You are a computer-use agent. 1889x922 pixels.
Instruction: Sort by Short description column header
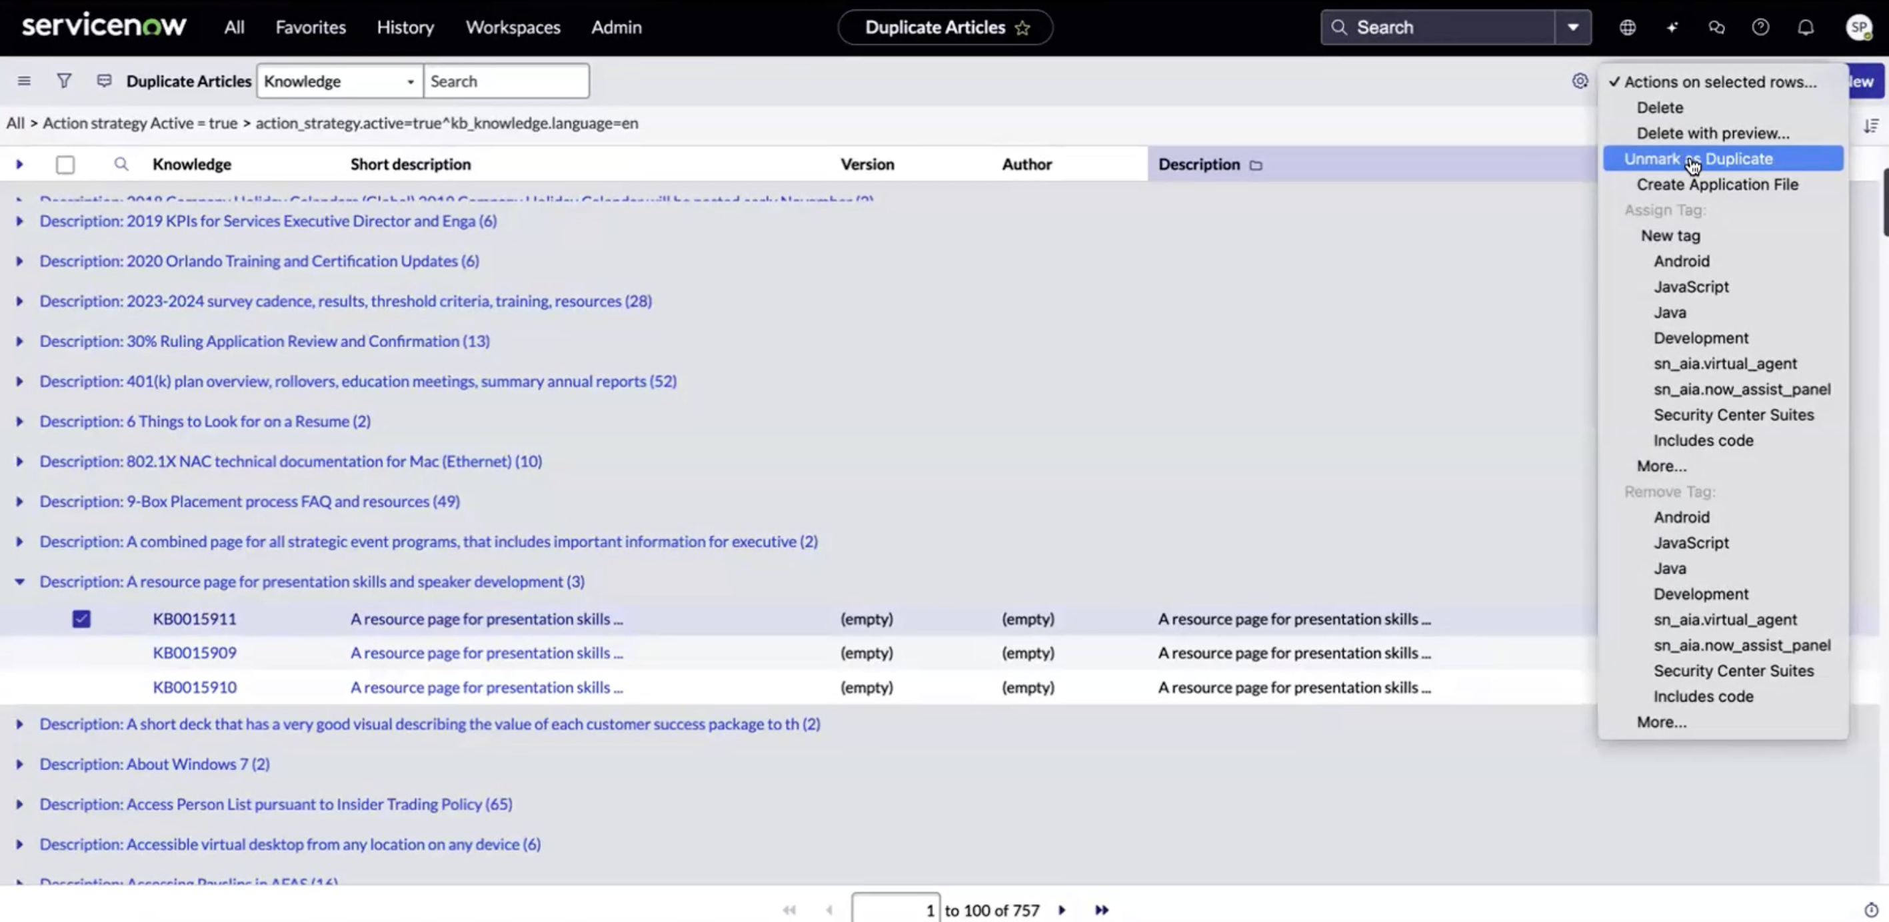(410, 164)
